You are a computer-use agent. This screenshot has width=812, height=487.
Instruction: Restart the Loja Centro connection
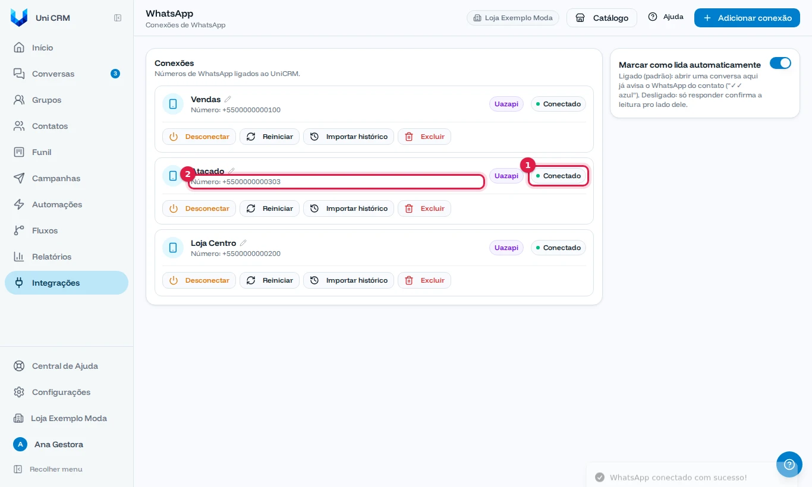tap(269, 280)
